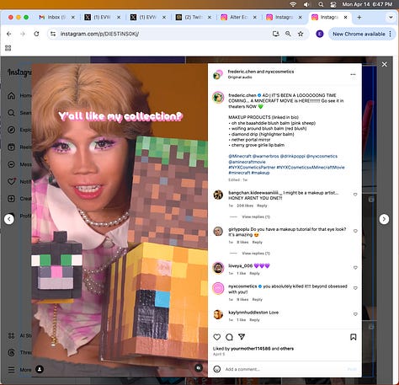Open the yourmother114586 liker profile

(251, 349)
